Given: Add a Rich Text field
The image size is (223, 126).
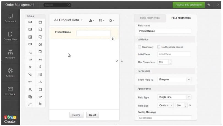Looking at the screenshot, I should tap(40, 29).
